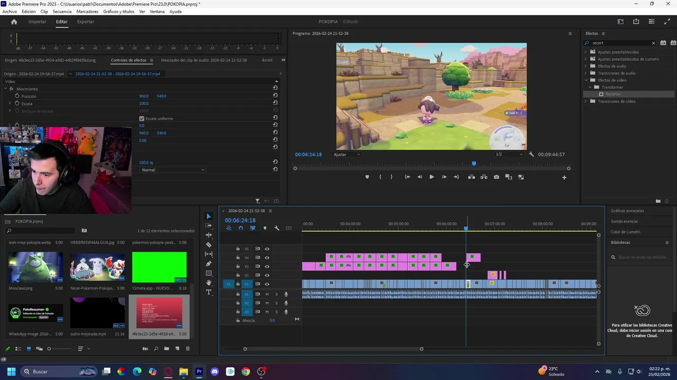Reset the Posición parameter
Screen dimensions: 677x380
(x=275, y=96)
